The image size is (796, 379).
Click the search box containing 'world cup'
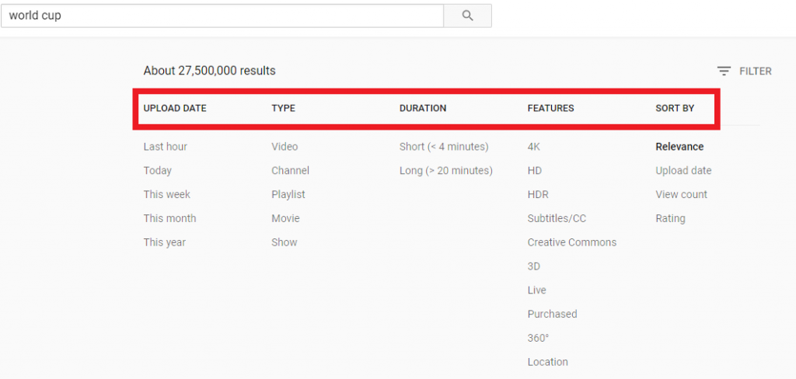click(x=222, y=16)
